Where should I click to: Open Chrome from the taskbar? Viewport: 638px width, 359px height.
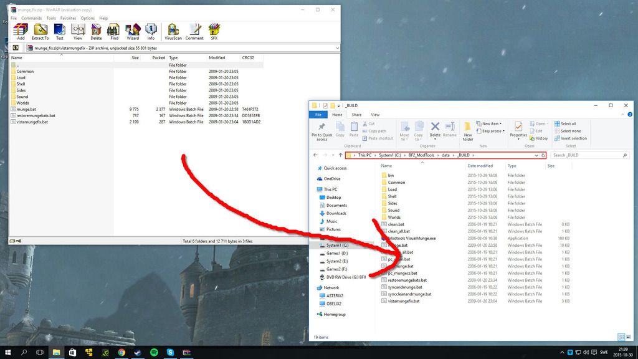[x=121, y=352]
